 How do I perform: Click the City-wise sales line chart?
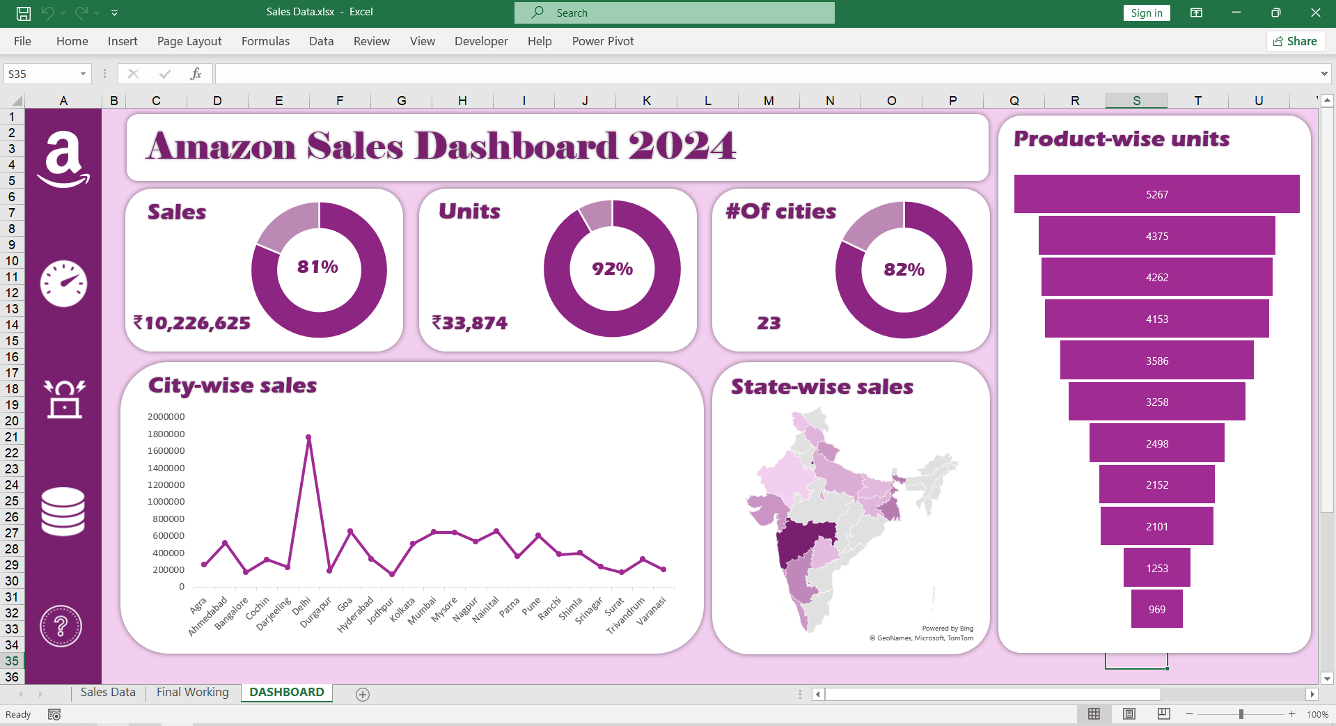(x=412, y=508)
